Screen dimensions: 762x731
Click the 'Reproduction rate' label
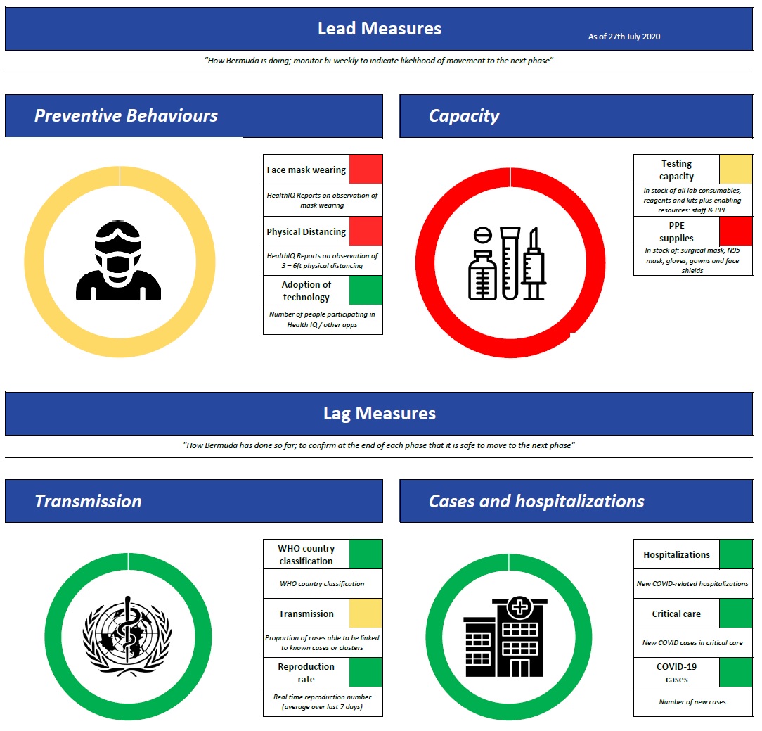tap(306, 673)
